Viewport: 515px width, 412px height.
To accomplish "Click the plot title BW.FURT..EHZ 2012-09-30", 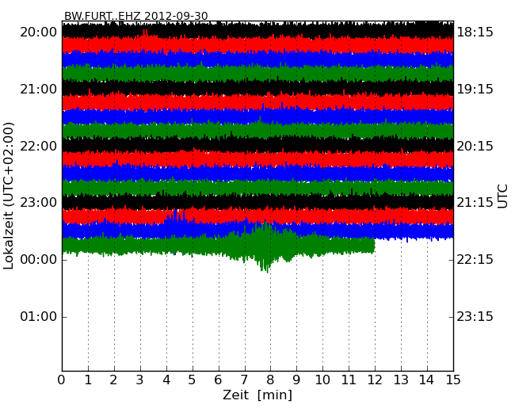I will [x=136, y=16].
